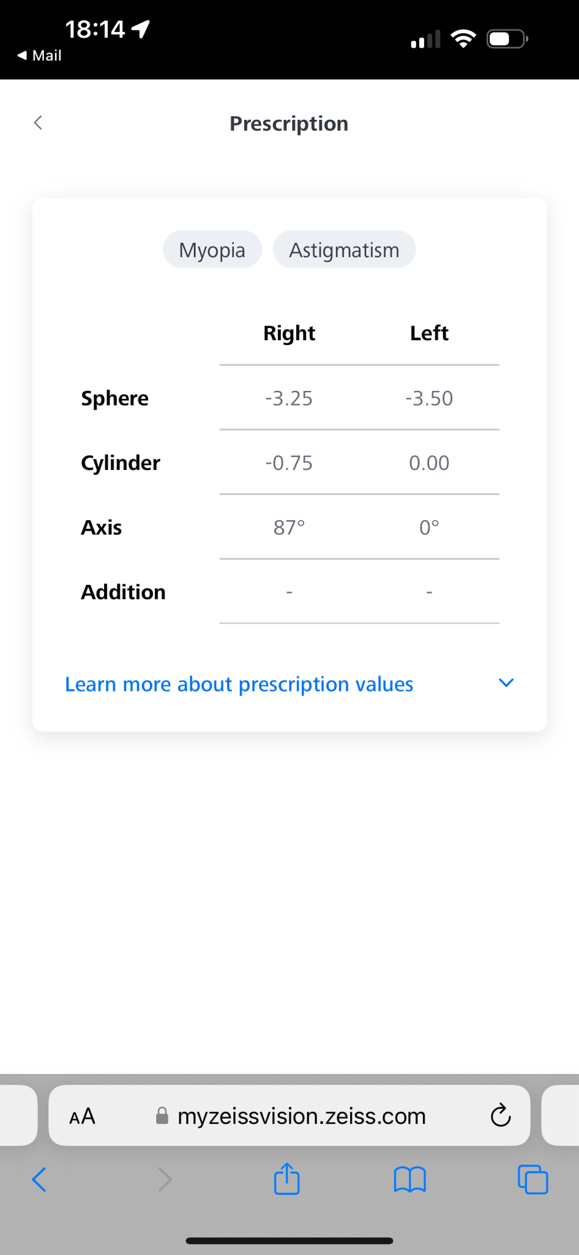Tap the Safari forward navigation arrow
The height and width of the screenshot is (1255, 579).
(x=164, y=1179)
